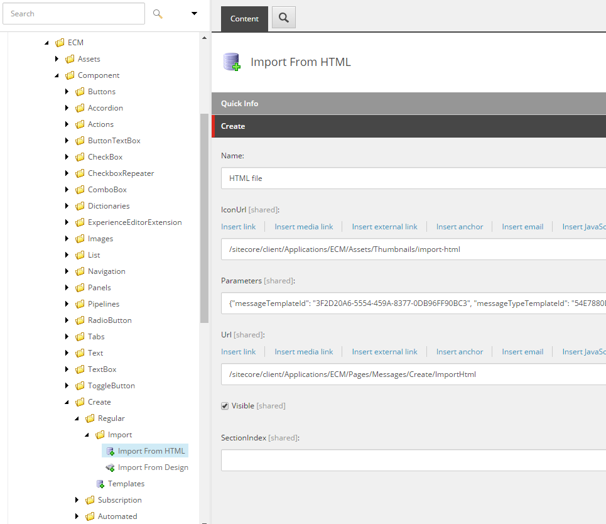
Task: Select the Text tree item
Action: [95, 352]
